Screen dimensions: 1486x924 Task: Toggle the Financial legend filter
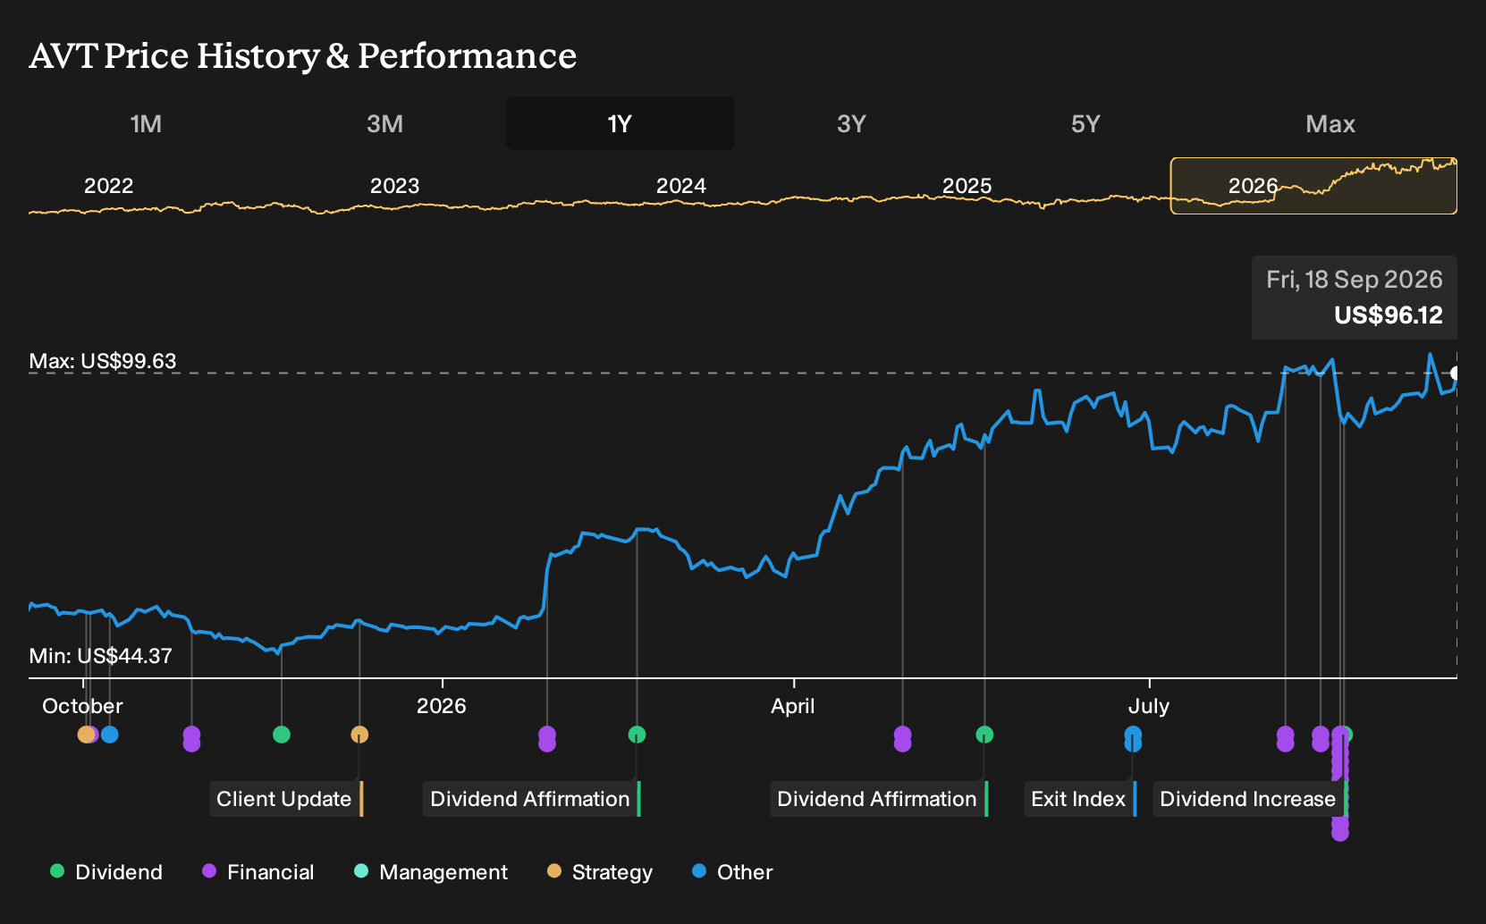pyautogui.click(x=258, y=872)
